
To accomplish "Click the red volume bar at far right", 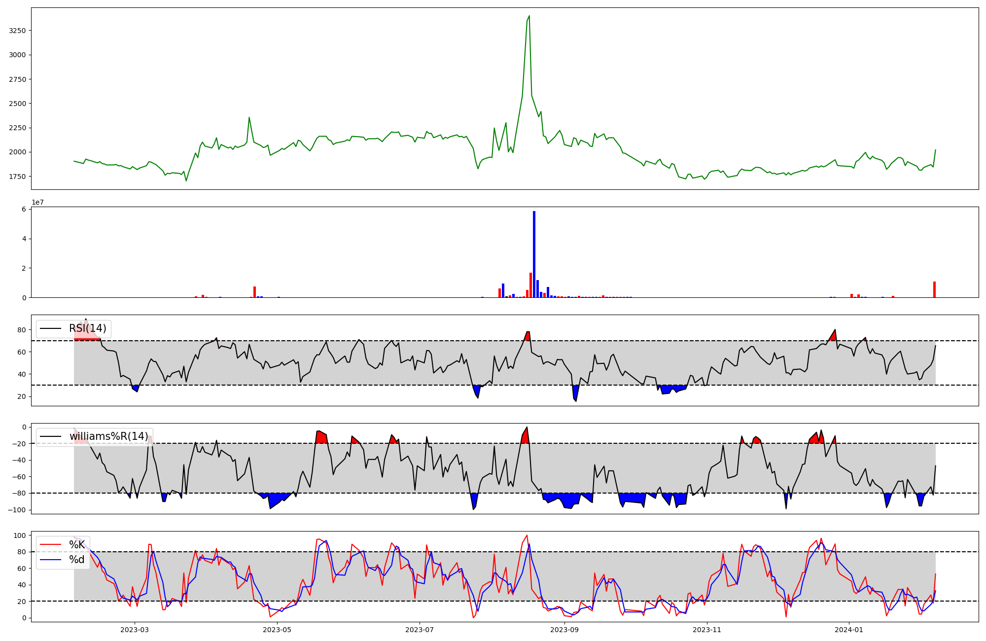I will pyautogui.click(x=934, y=289).
